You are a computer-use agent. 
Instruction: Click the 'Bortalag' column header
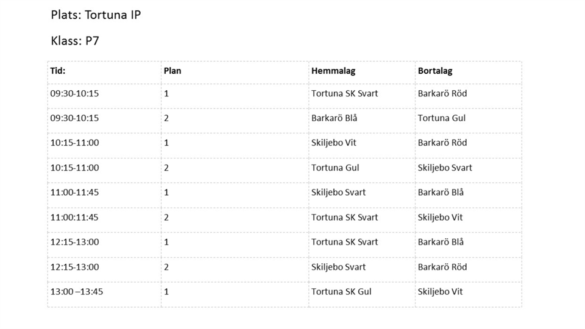434,71
